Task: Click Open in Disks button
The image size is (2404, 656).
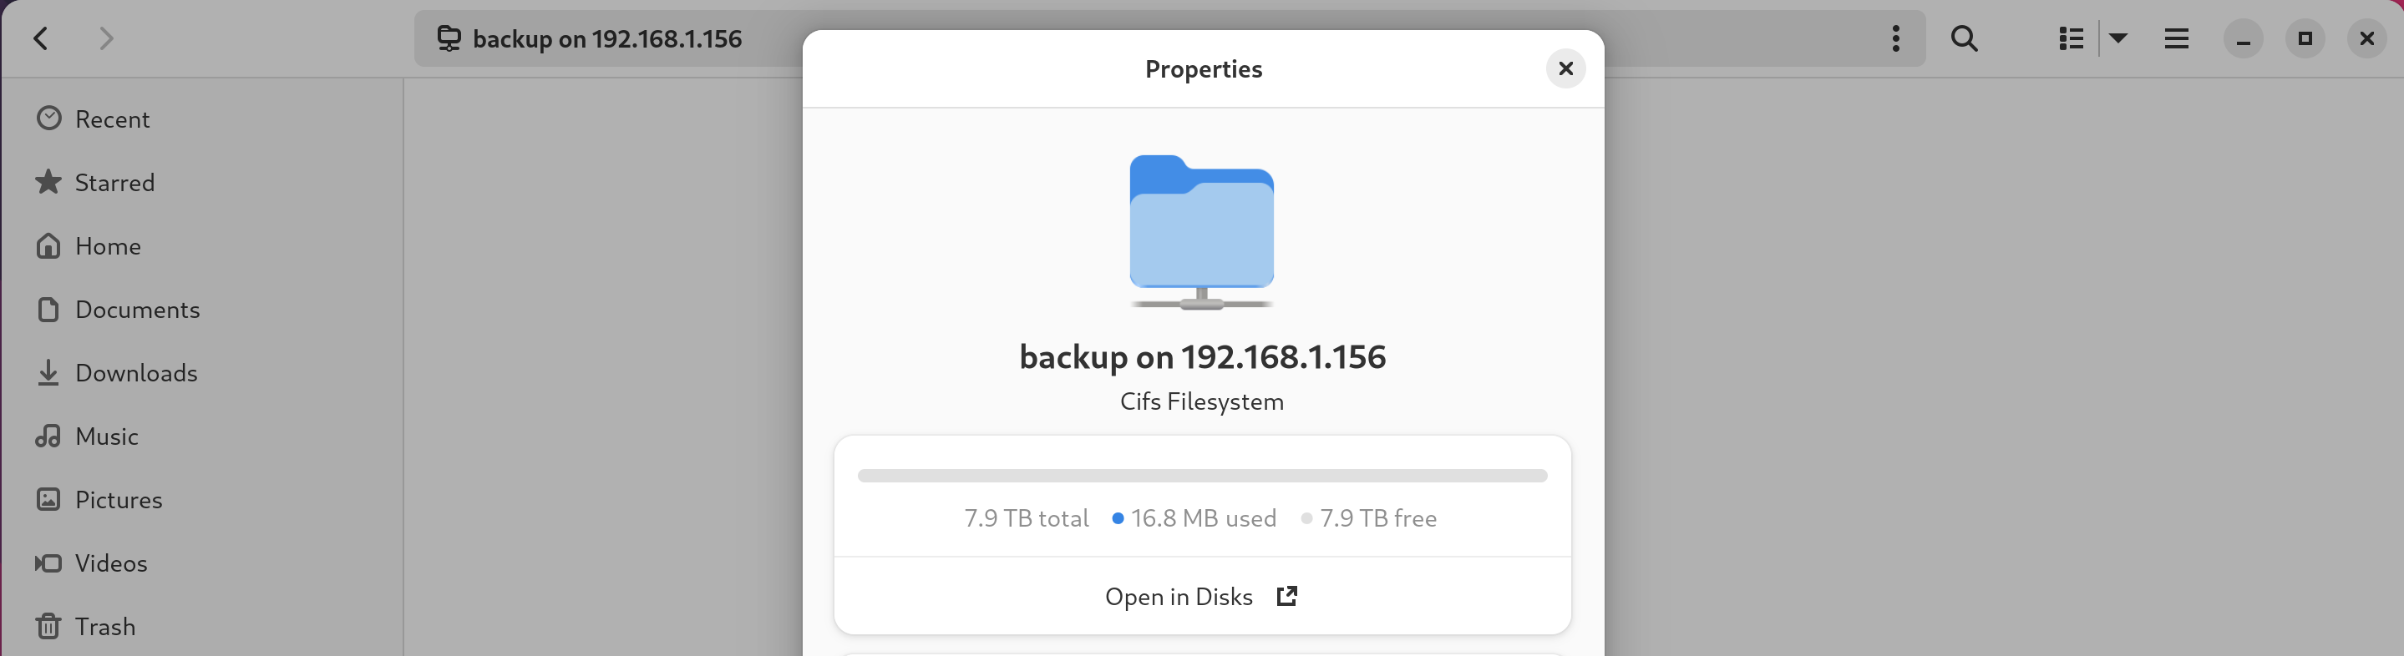Action: click(1201, 597)
